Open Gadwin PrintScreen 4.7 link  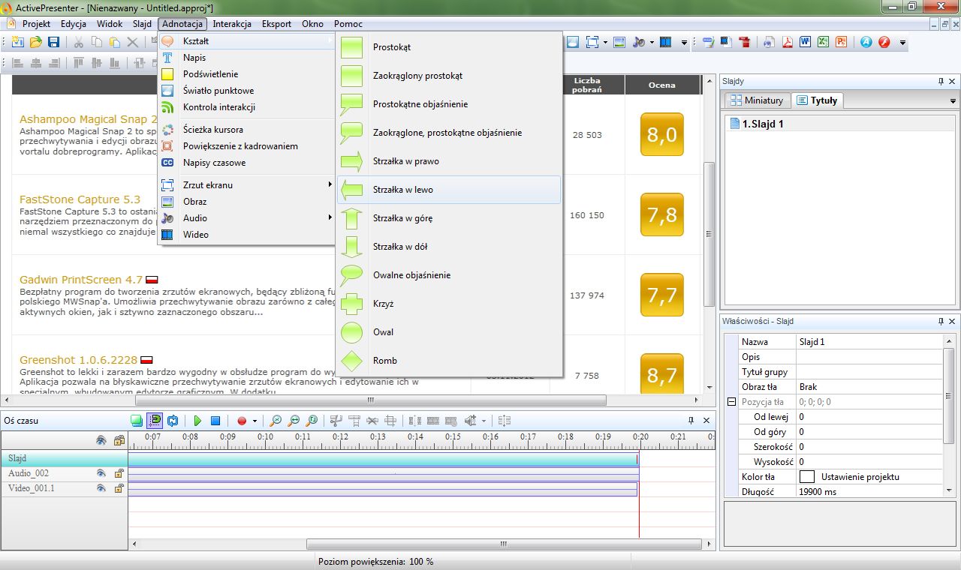click(x=81, y=280)
